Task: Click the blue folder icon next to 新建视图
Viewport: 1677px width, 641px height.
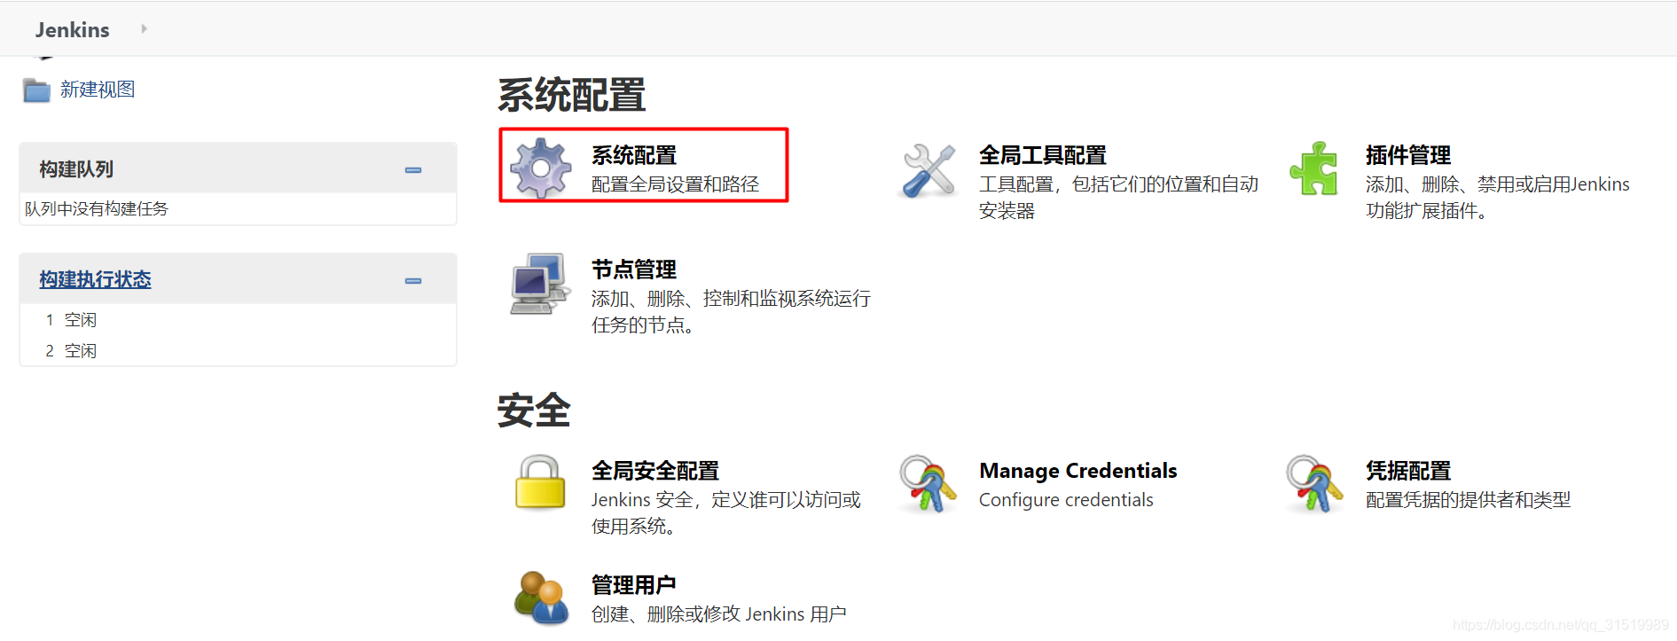Action: coord(36,90)
